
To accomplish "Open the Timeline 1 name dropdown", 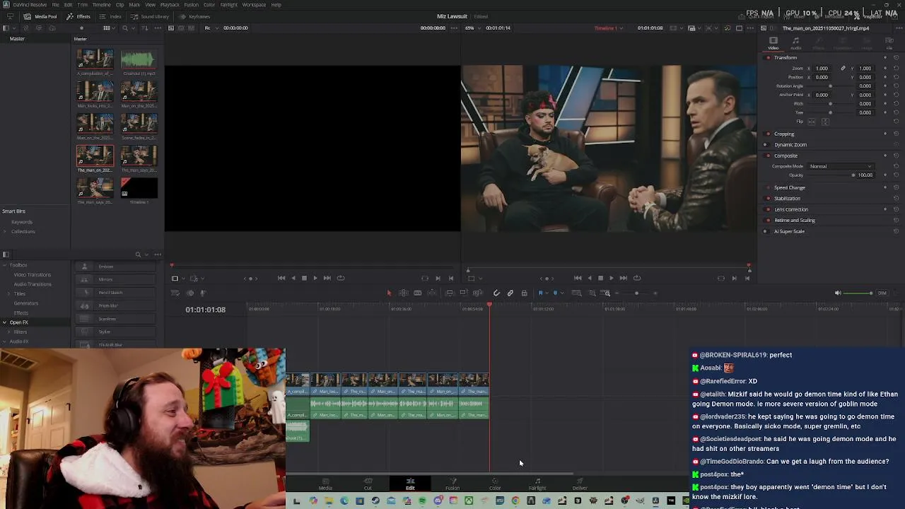I will click(x=609, y=28).
